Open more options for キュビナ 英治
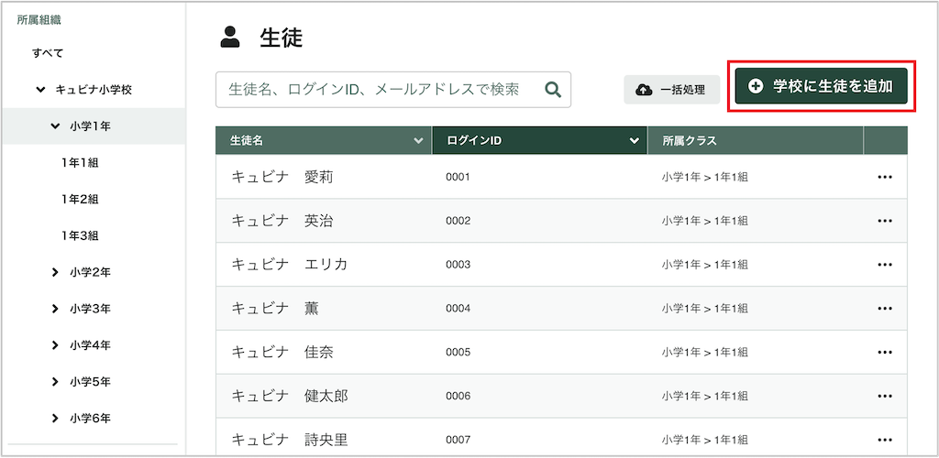 pos(885,221)
